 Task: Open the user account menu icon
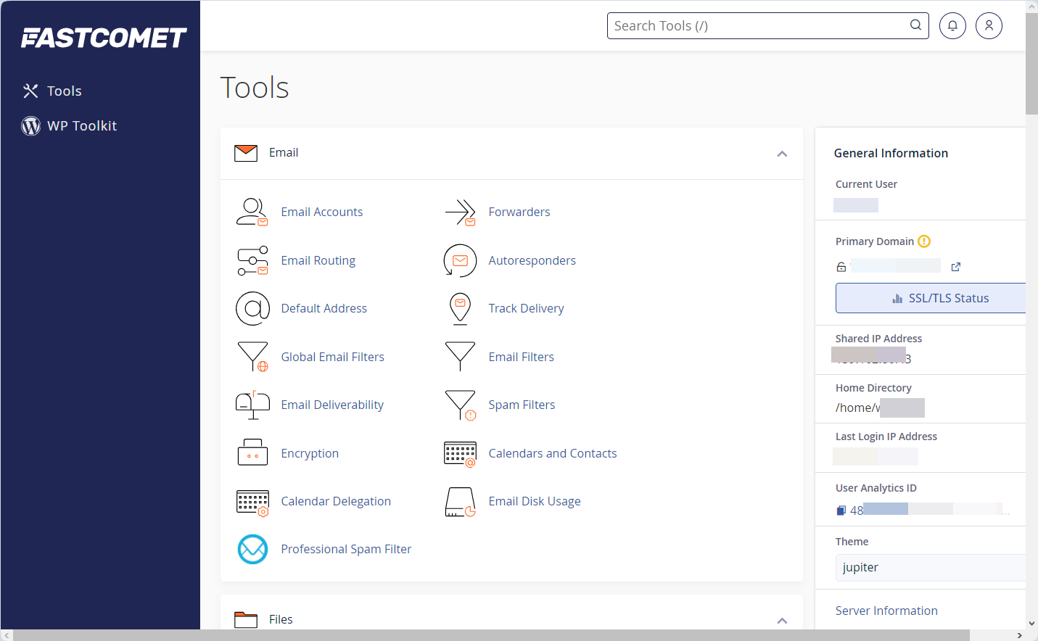989,25
